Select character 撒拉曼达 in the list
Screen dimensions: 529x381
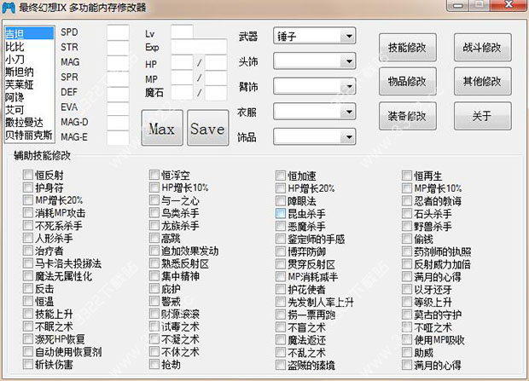click(x=29, y=123)
